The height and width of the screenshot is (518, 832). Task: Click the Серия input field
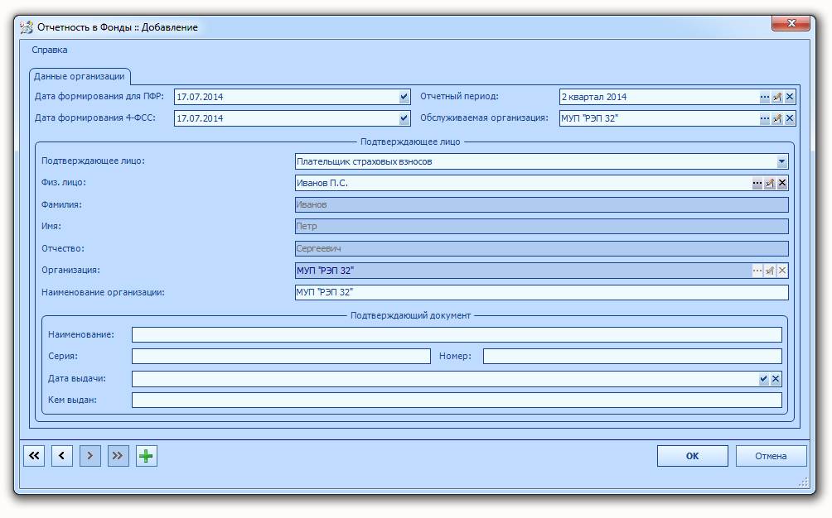(x=281, y=357)
